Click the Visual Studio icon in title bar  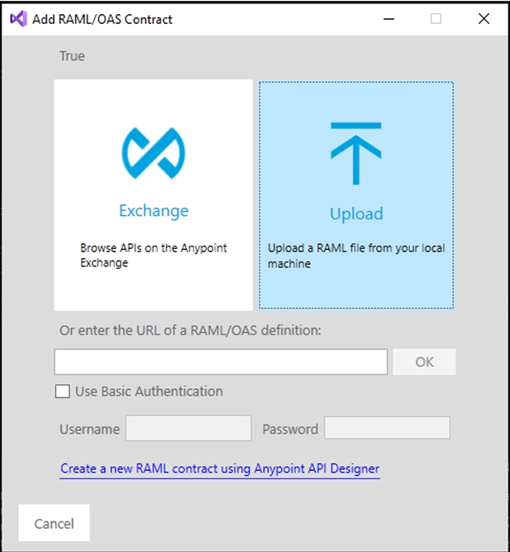(17, 19)
